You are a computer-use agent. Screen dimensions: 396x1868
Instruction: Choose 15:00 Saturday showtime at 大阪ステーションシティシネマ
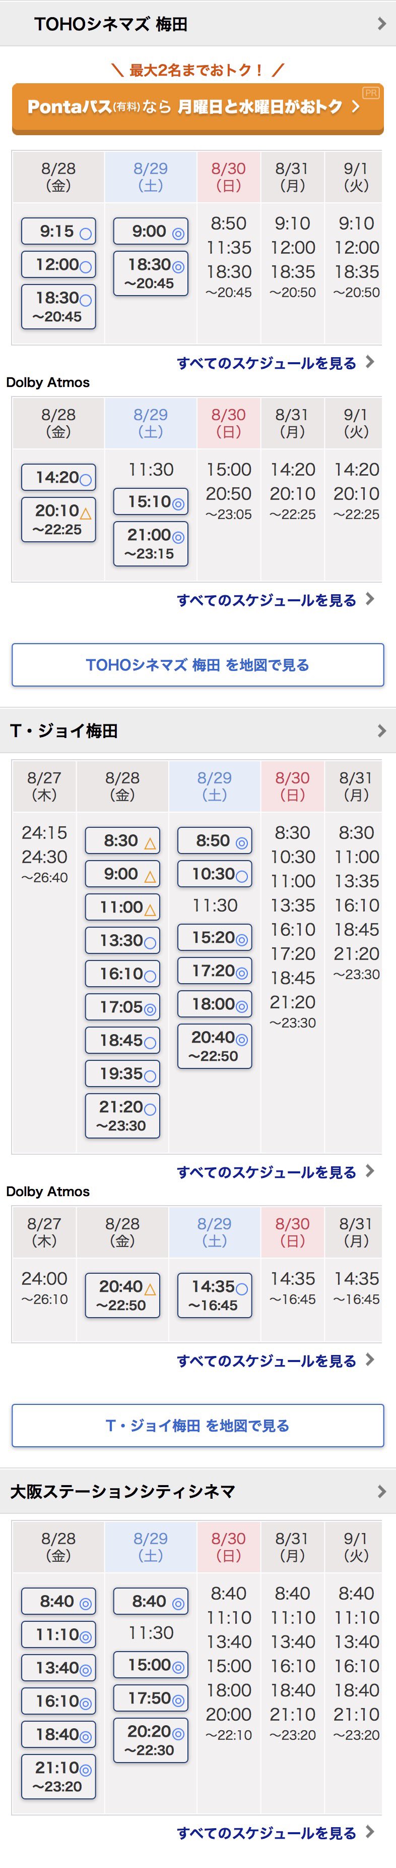(151, 1665)
